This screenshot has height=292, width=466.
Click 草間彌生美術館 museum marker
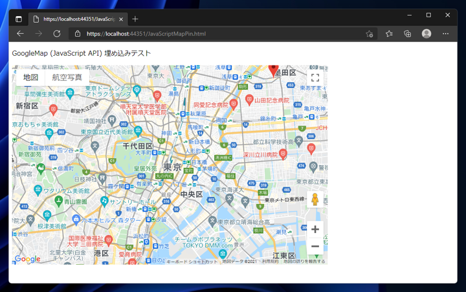pyautogui.click(x=70, y=93)
